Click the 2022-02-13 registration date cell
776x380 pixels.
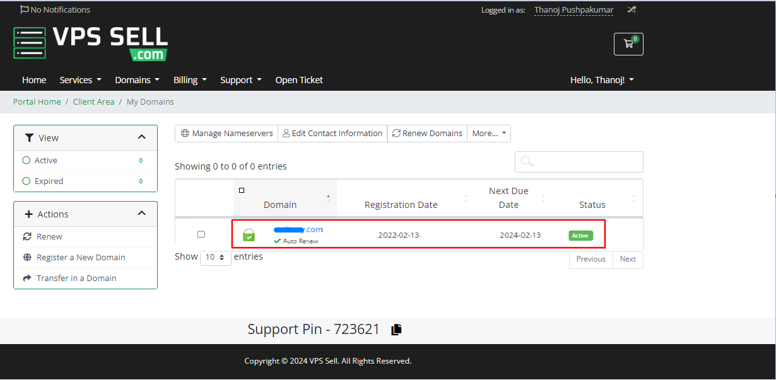(399, 235)
